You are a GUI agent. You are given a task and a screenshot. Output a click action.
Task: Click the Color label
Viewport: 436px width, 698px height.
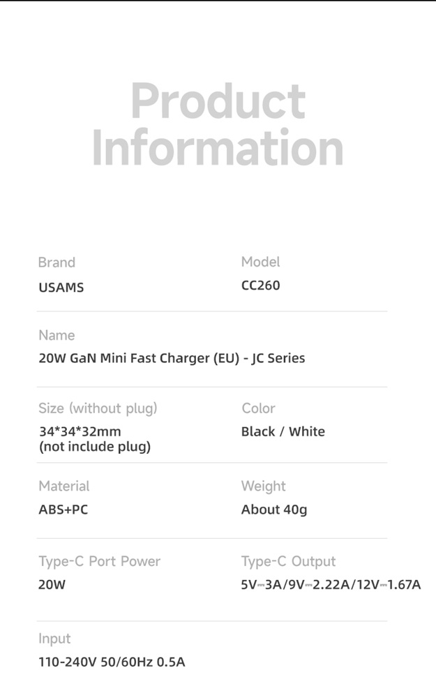[259, 408]
